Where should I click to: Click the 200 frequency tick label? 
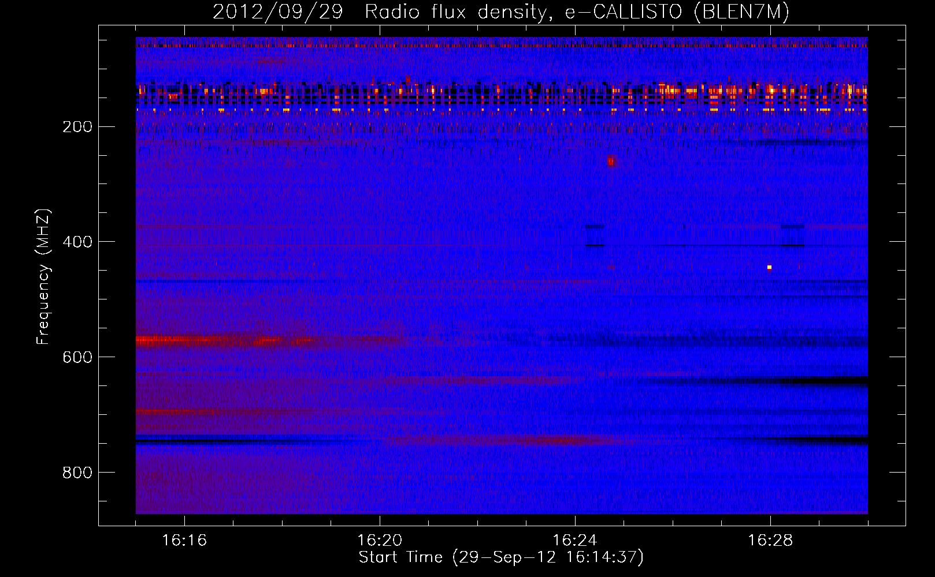point(77,127)
